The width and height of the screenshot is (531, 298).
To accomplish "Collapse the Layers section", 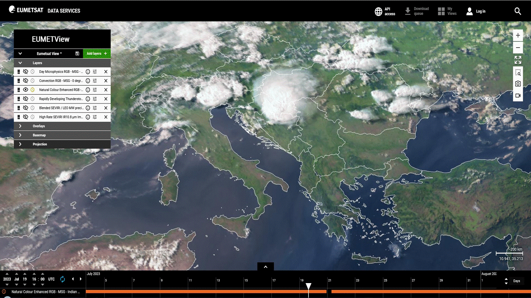I will coord(20,63).
